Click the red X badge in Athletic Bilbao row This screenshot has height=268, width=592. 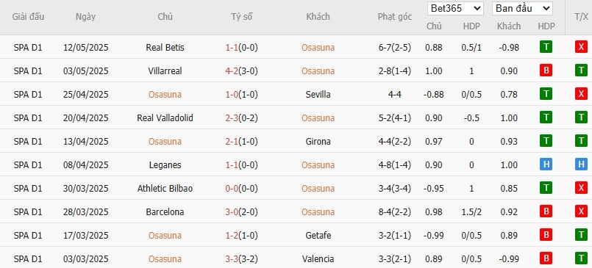point(581,188)
